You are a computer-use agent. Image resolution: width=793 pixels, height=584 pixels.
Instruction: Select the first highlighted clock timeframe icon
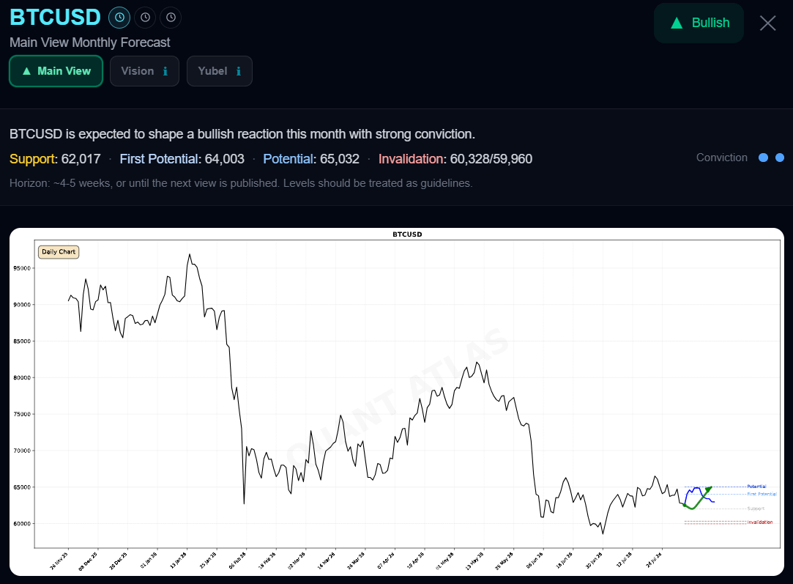coord(119,18)
